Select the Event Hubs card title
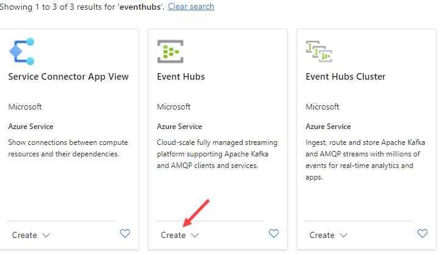The height and width of the screenshot is (255, 445). [x=181, y=77]
